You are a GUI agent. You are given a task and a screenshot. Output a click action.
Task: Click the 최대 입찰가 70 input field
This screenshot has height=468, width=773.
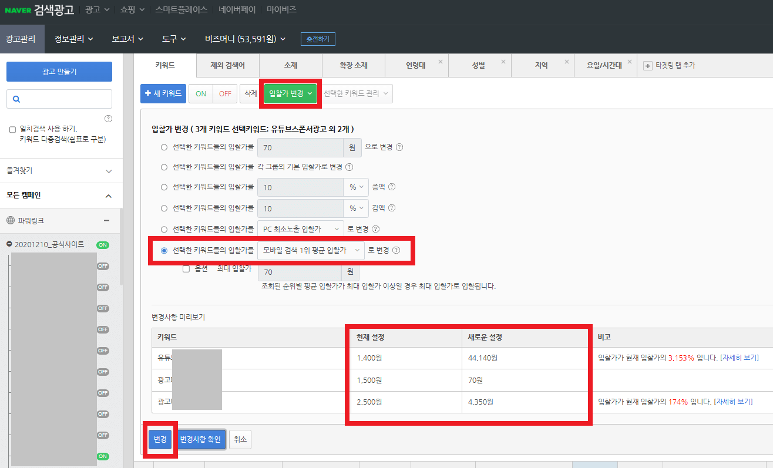[x=301, y=272]
